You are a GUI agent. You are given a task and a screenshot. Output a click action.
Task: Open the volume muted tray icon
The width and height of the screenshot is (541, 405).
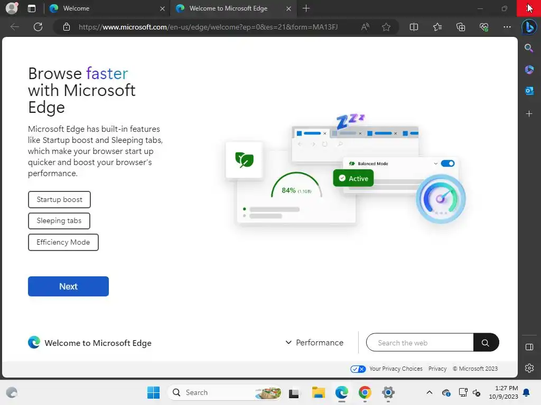pyautogui.click(x=477, y=392)
